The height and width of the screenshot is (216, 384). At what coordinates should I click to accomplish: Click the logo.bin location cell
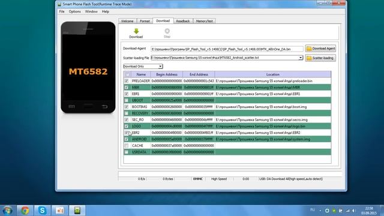pos(273,126)
